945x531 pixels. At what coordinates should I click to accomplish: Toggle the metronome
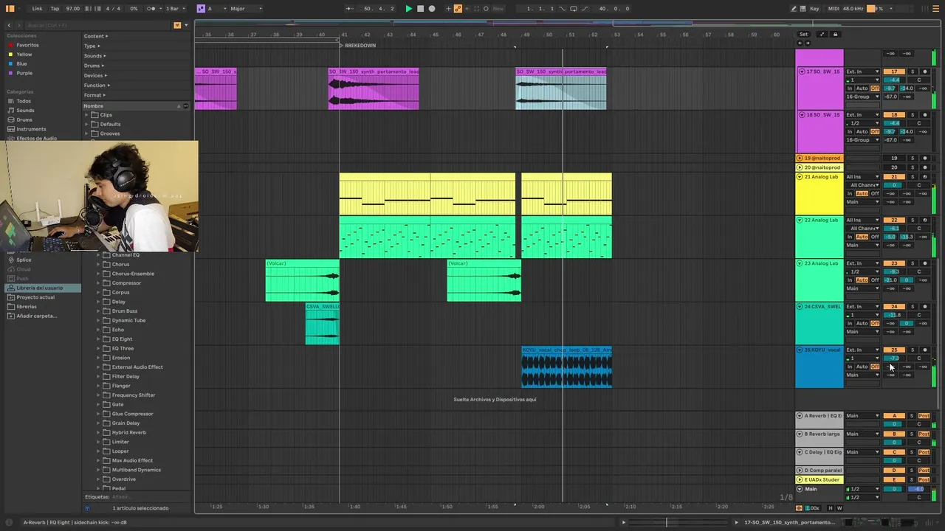pos(151,9)
